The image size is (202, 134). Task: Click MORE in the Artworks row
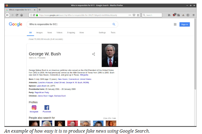tap(86, 82)
